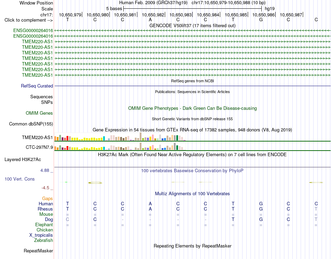The image size is (331, 259).
Task: Click the orange Gaps label
Action: point(47,198)
